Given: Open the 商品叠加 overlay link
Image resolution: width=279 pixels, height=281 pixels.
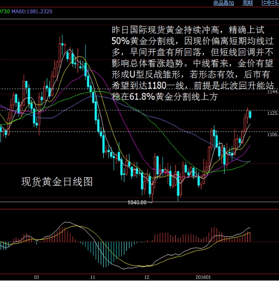Looking at the screenshot, I should (x=224, y=3).
